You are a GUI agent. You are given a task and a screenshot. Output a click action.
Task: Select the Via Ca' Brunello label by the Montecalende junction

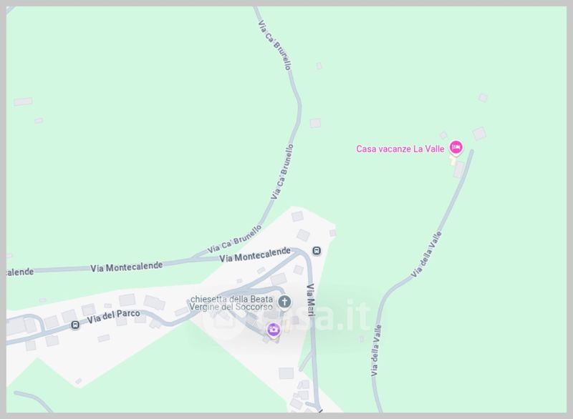click(x=235, y=240)
